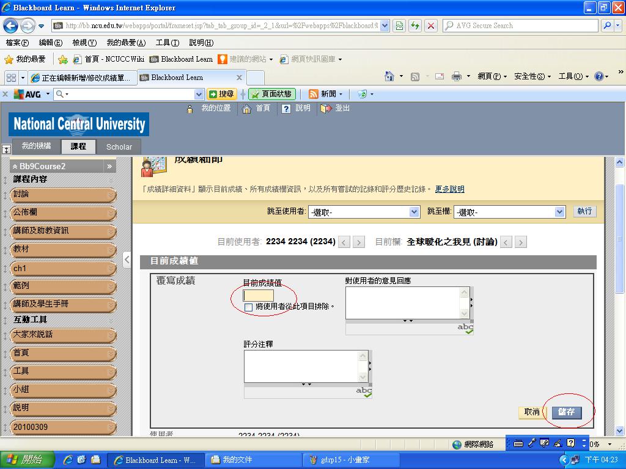Image resolution: width=626 pixels, height=469 pixels.
Task: Click the browser Home icon
Action: (389, 76)
